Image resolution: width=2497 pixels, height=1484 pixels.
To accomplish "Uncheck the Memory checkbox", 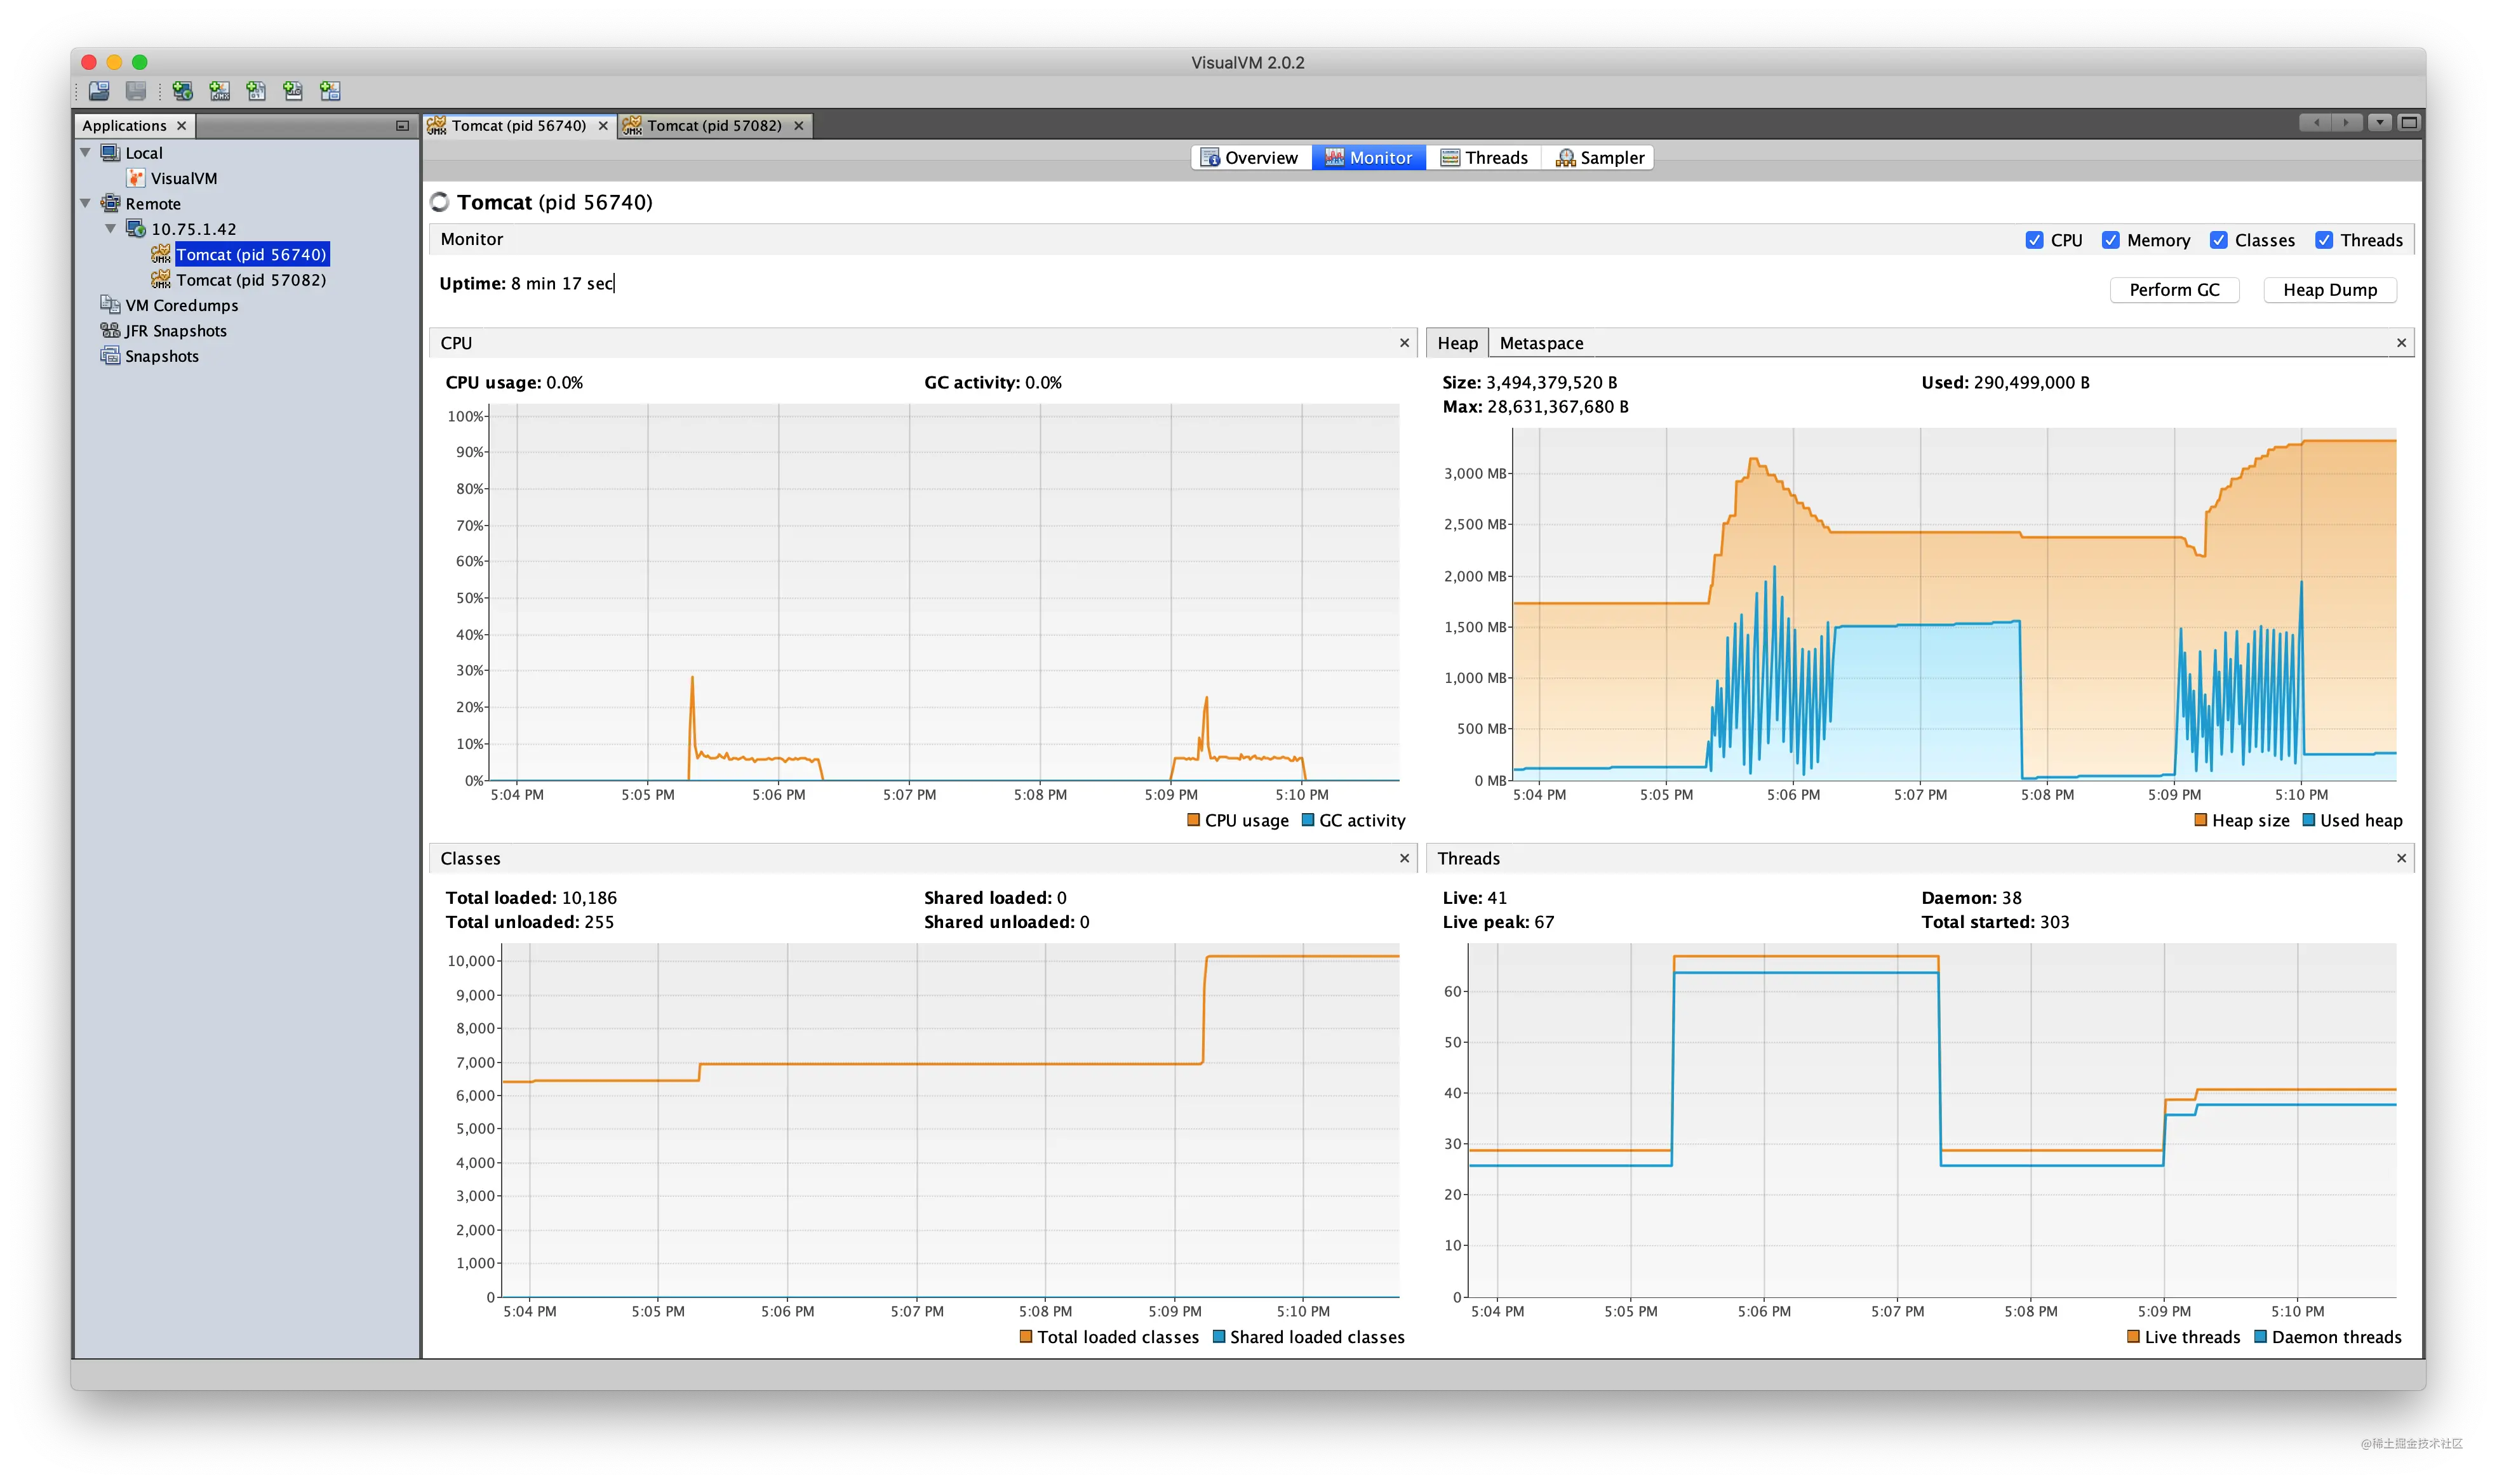I will click(2111, 240).
